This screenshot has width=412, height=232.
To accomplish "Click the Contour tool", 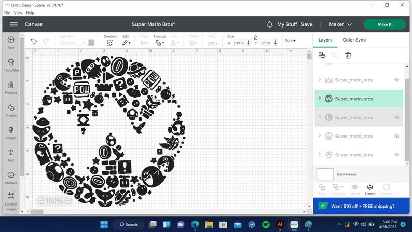I will click(387, 189).
